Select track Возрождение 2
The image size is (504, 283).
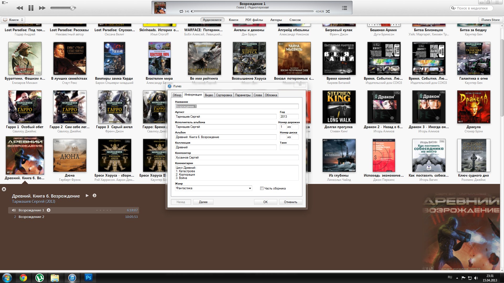73,217
